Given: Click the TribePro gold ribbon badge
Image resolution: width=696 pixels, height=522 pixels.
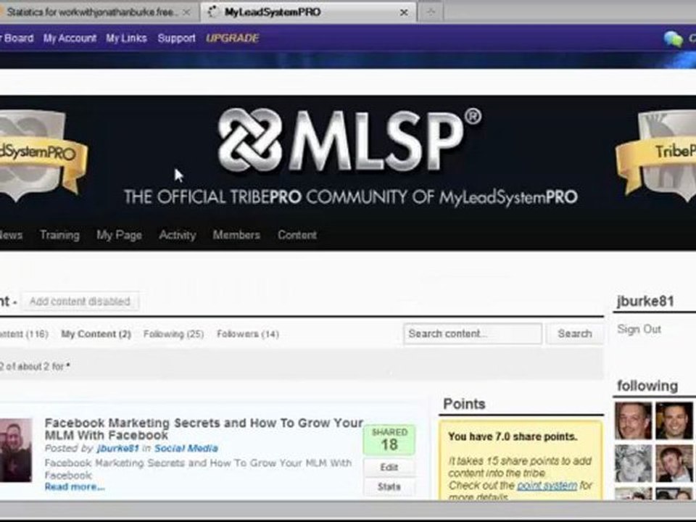Looking at the screenshot, I should click(x=657, y=154).
